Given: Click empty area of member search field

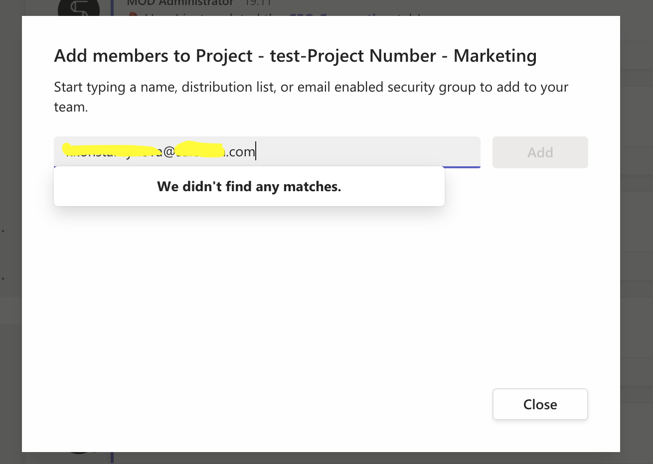Looking at the screenshot, I should (x=369, y=152).
